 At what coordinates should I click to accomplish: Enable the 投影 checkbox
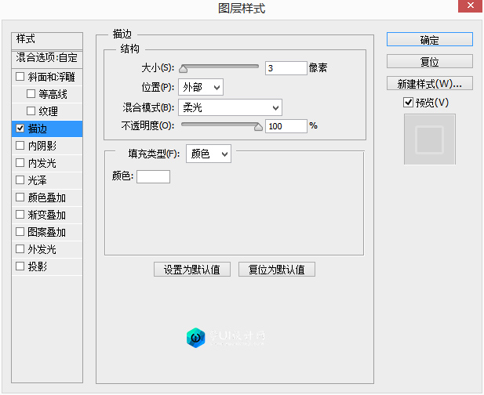pos(20,266)
